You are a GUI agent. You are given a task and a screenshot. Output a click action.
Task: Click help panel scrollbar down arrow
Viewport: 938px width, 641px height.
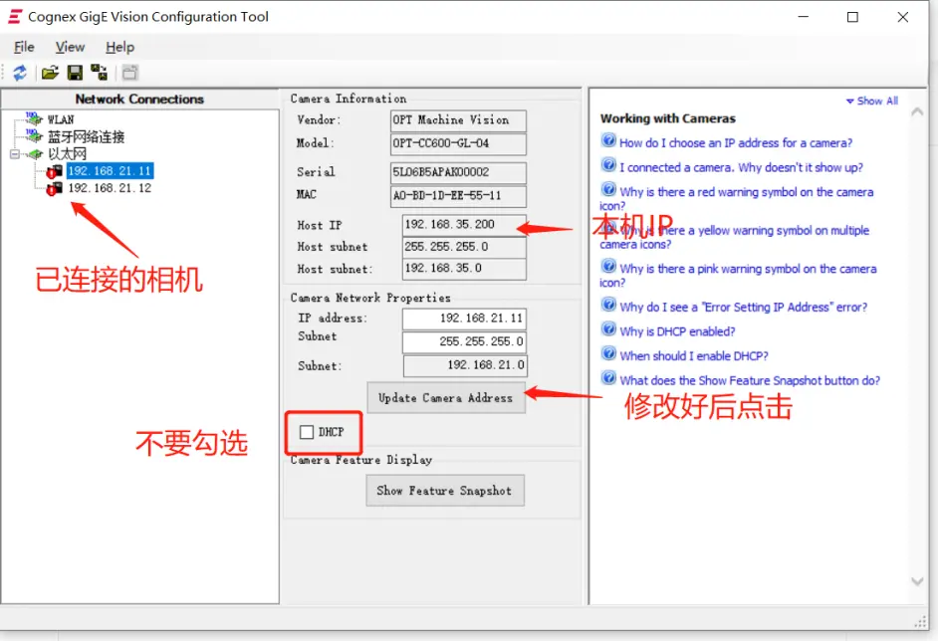pyautogui.click(x=916, y=581)
